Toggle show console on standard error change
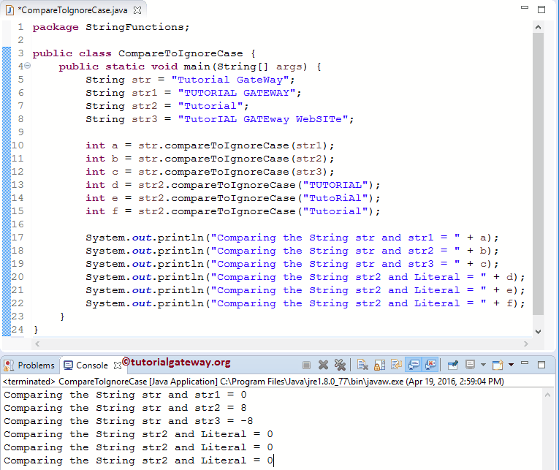This screenshot has width=559, height=470. [430, 365]
